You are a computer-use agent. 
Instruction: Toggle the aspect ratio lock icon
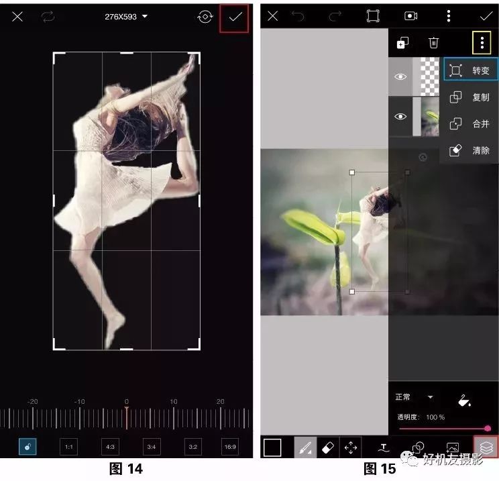[x=27, y=447]
